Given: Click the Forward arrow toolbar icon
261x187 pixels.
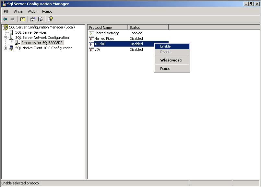Looking at the screenshot, I should point(13,19).
